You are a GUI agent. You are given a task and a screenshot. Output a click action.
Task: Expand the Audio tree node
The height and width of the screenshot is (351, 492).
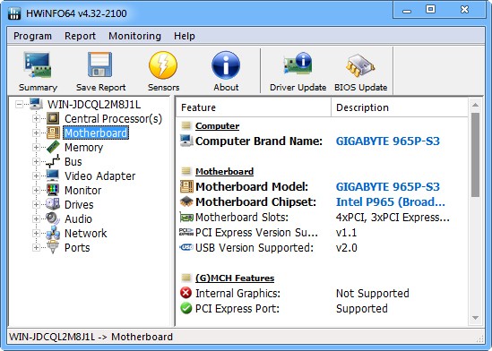[x=36, y=218]
